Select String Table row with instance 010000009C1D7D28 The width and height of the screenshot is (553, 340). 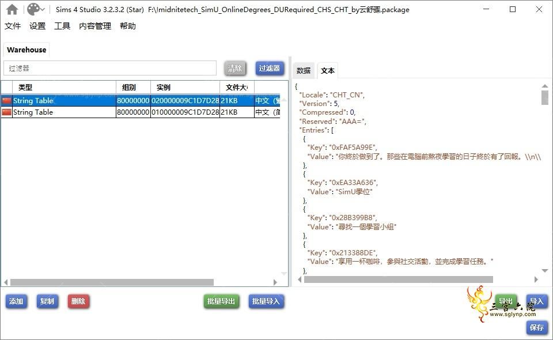coord(141,112)
